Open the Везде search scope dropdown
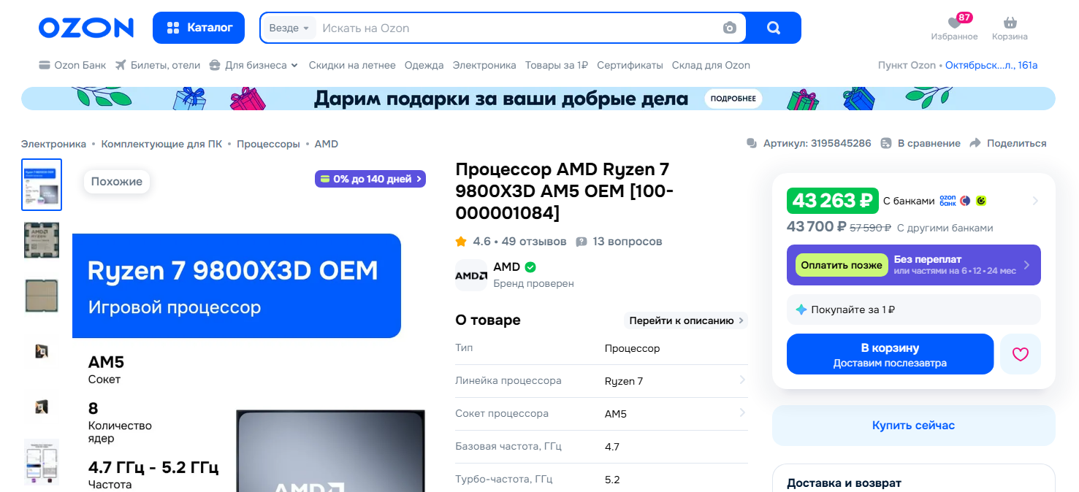This screenshot has height=492, width=1079. [289, 28]
